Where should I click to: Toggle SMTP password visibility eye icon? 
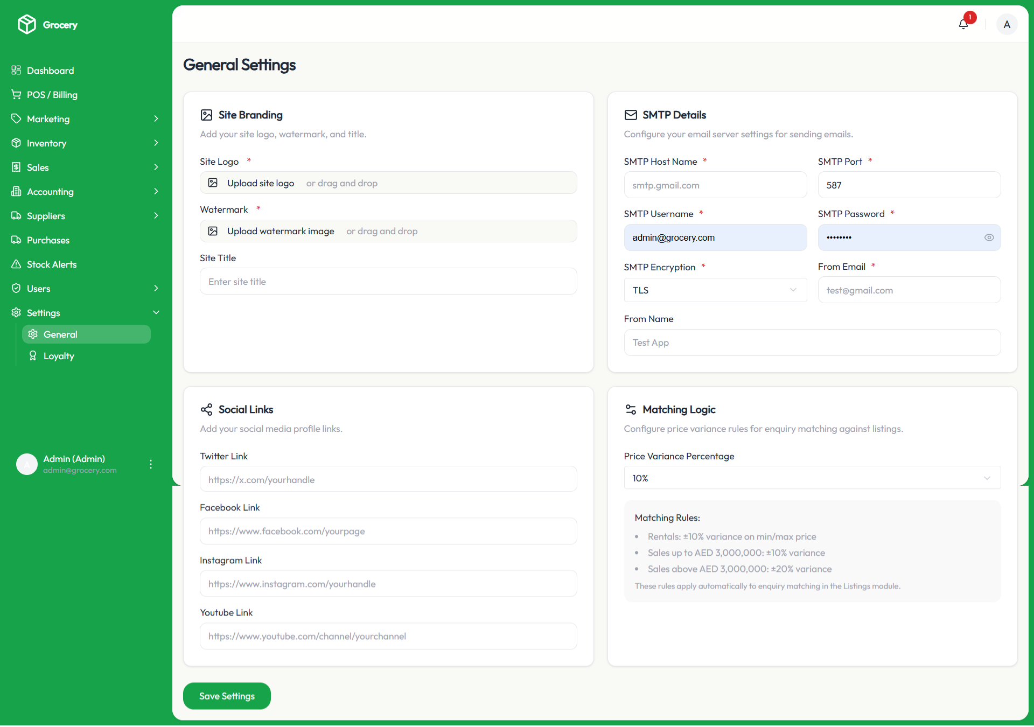click(x=989, y=237)
